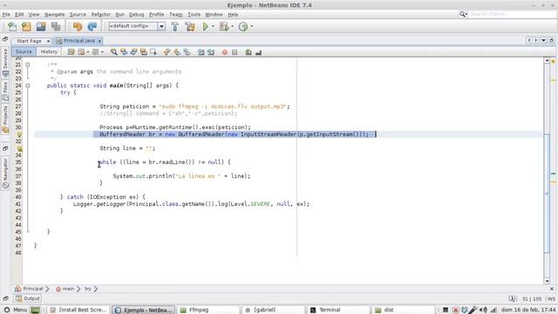The image size is (558, 314).
Task: Open the Tools menu
Action: [194, 15]
